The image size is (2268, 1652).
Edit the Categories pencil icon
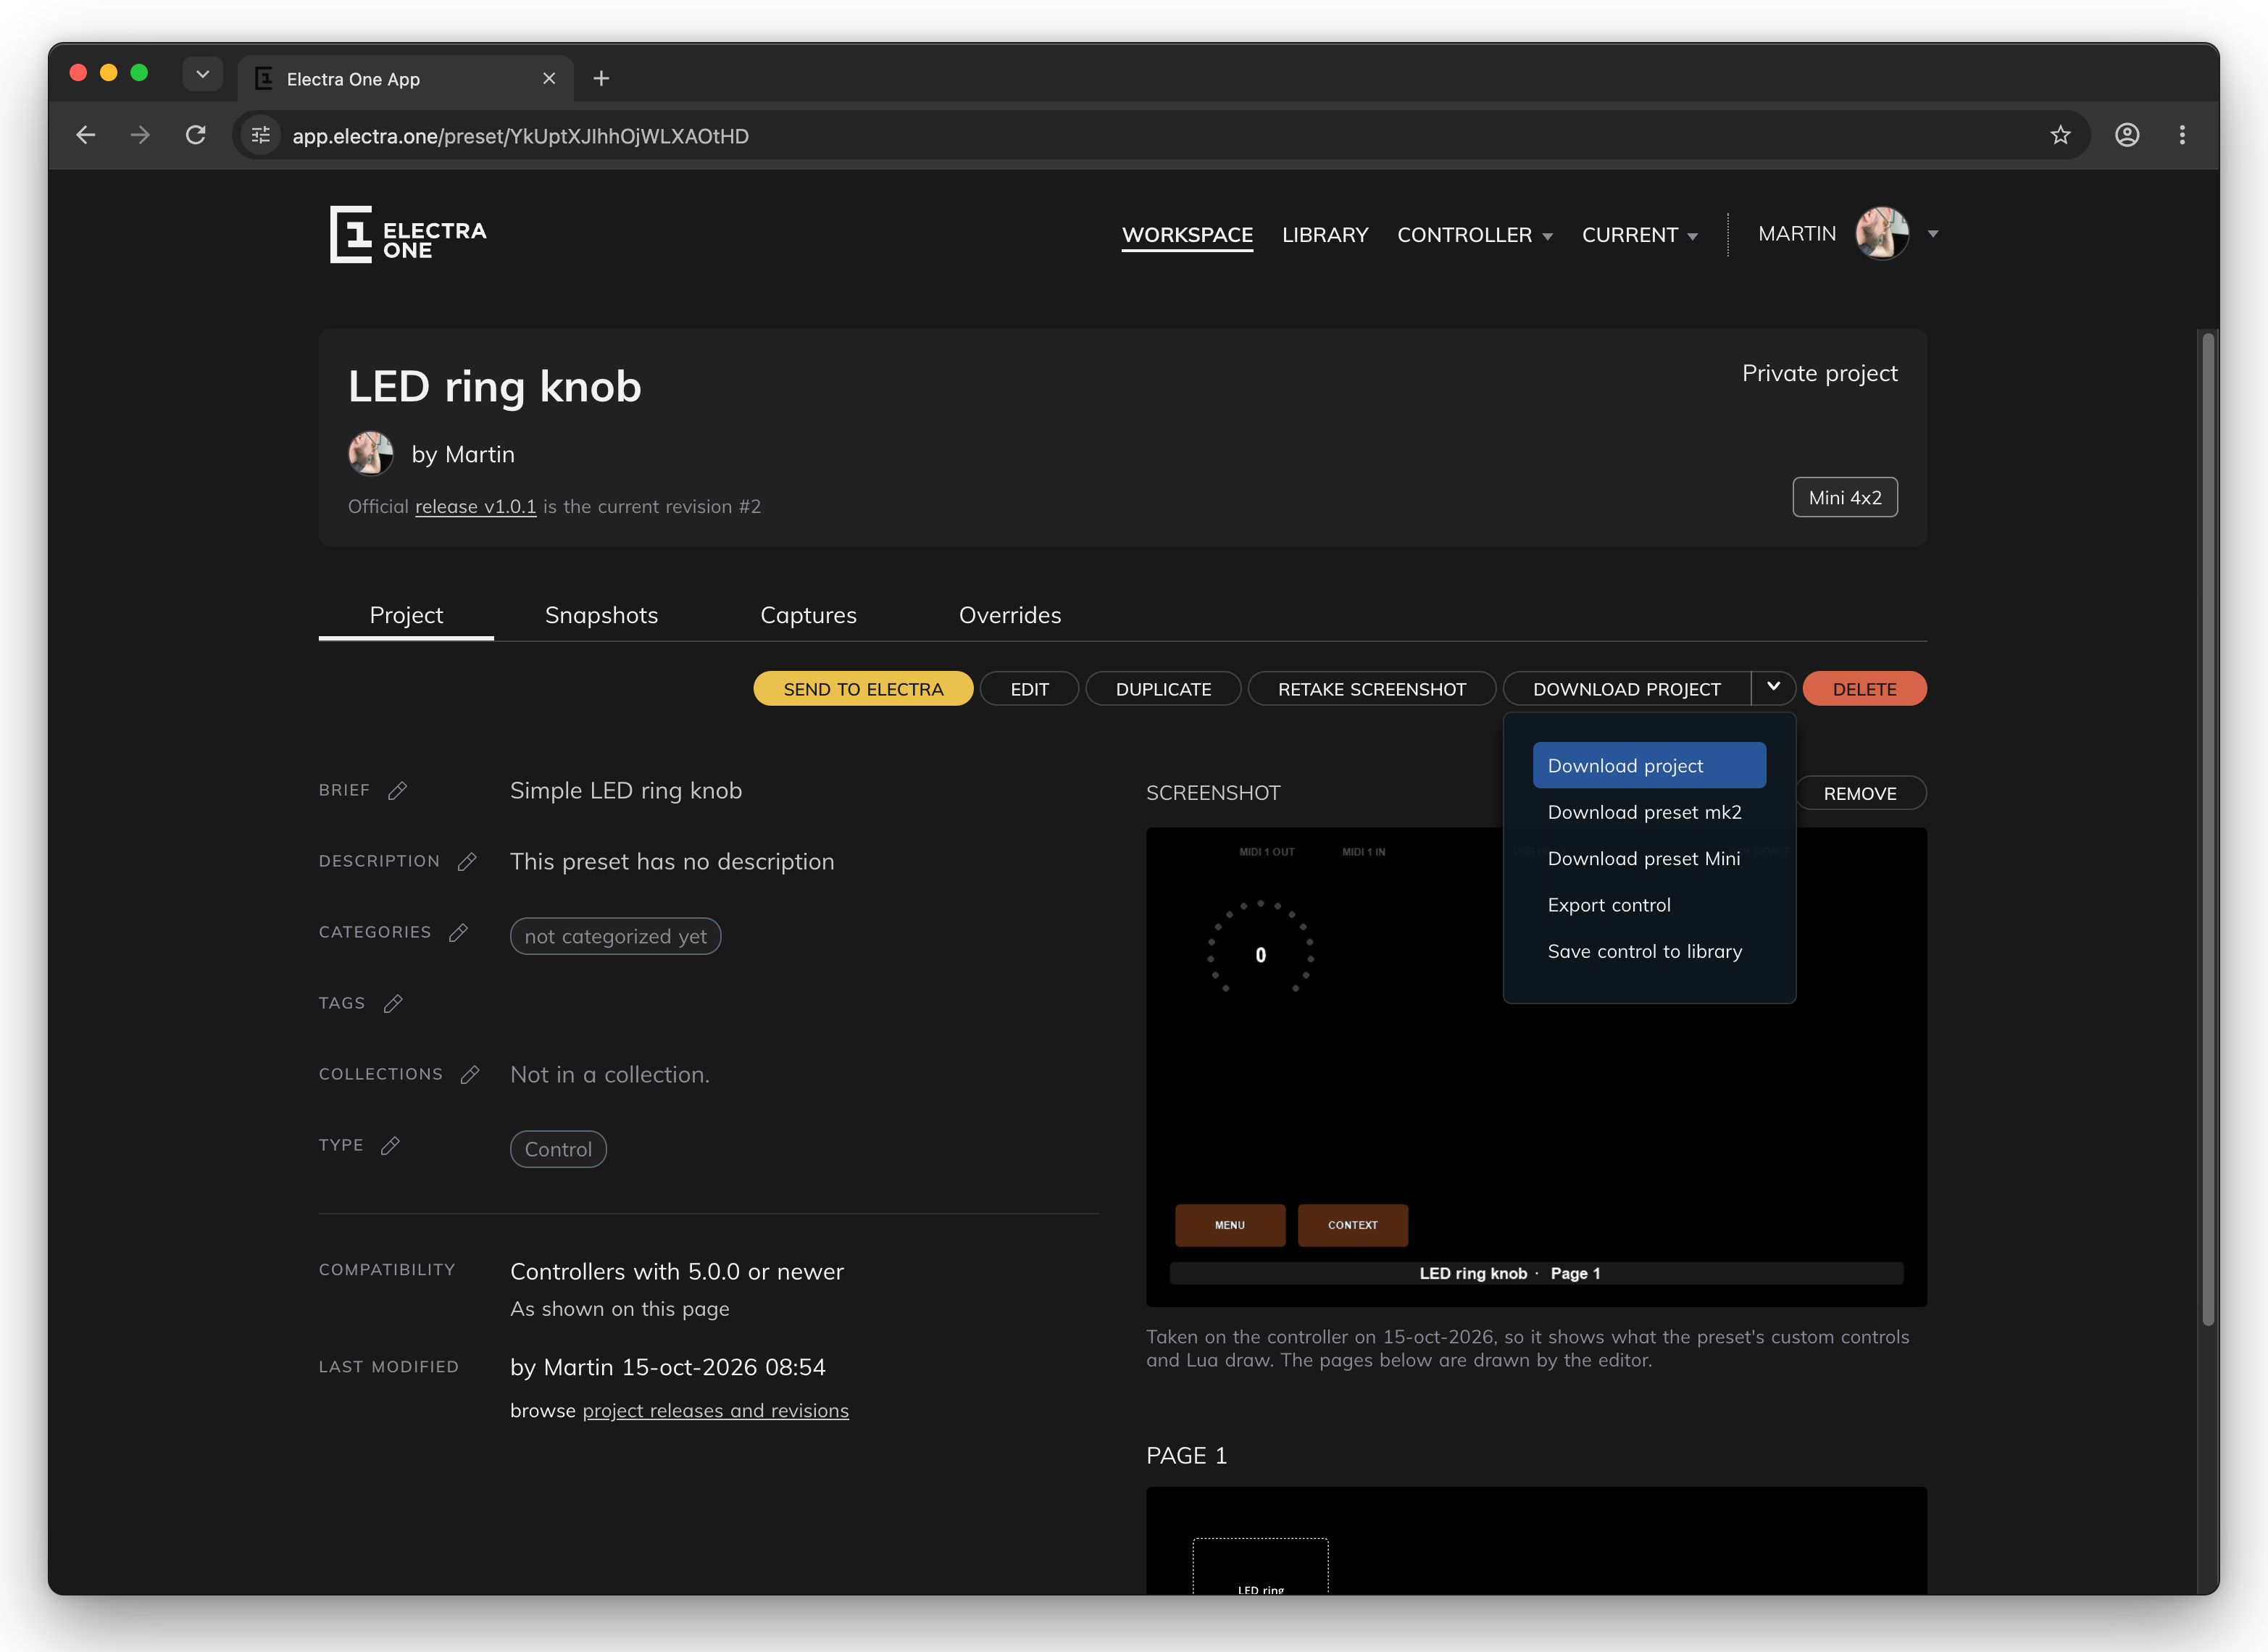[459, 933]
